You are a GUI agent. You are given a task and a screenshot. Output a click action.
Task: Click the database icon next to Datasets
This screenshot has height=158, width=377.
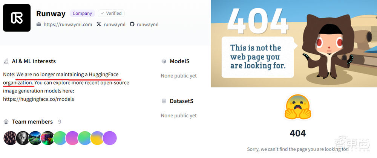tap(164, 101)
